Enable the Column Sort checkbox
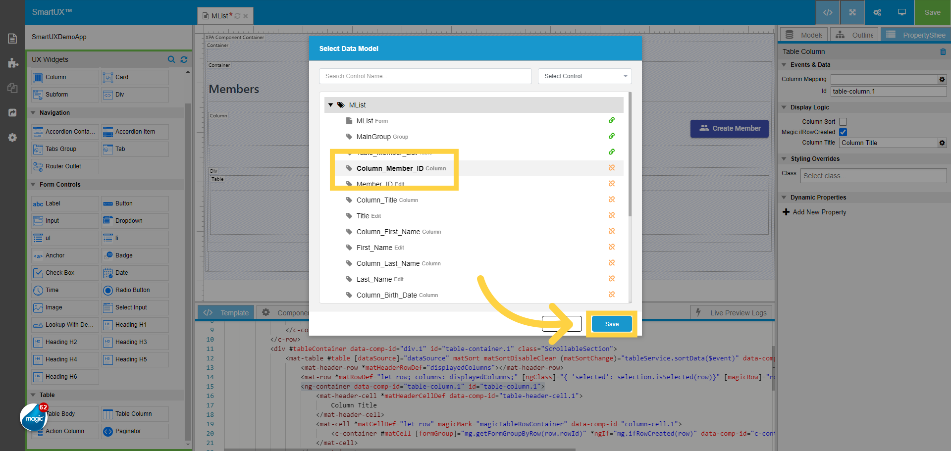The height and width of the screenshot is (451, 951). coord(843,121)
